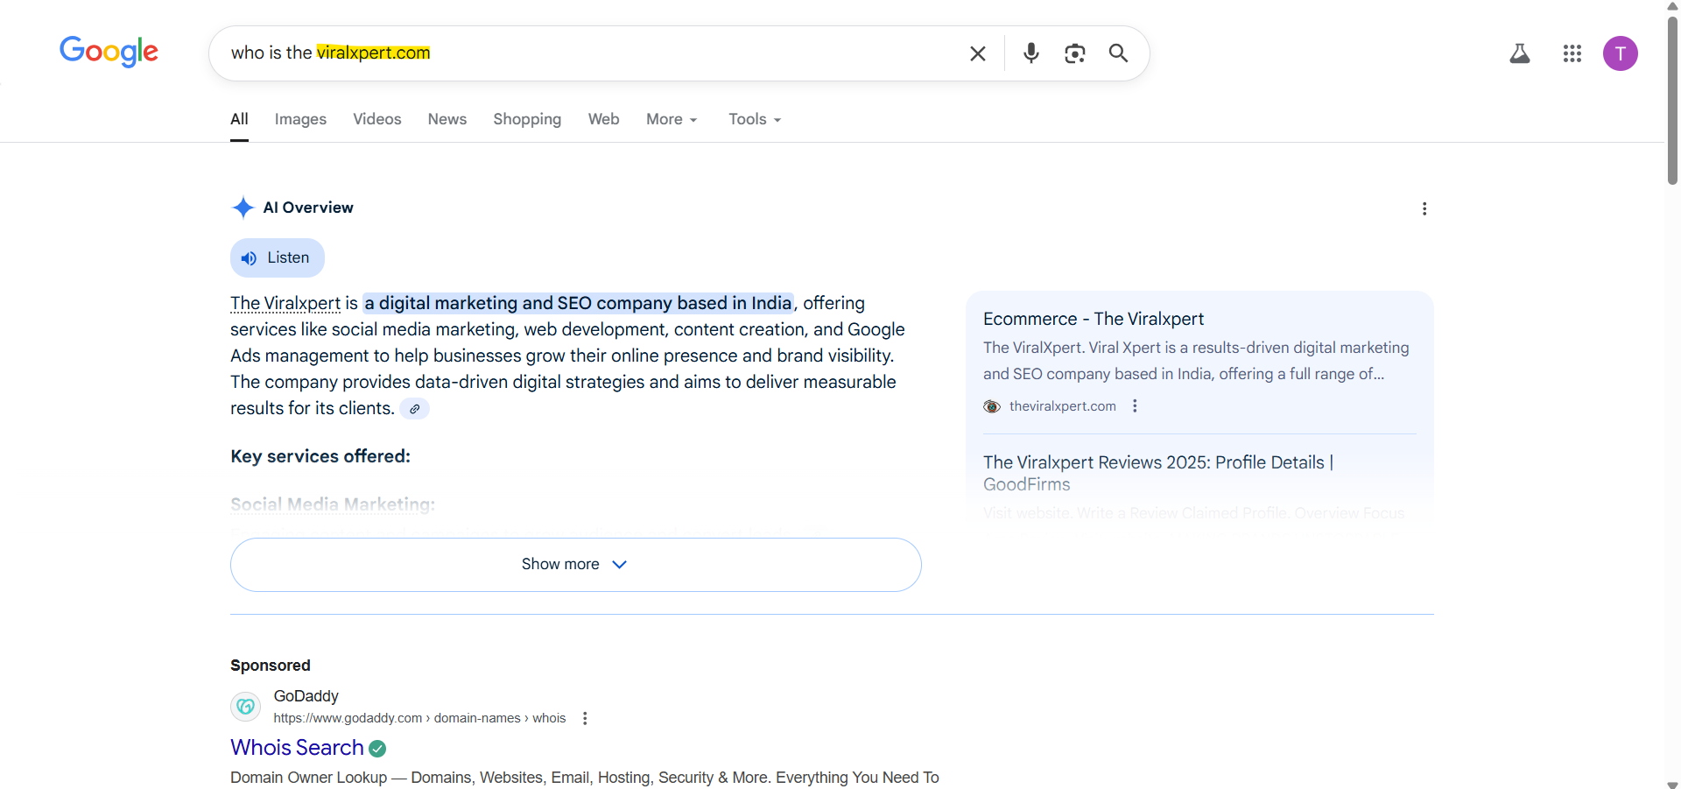Image resolution: width=1681 pixels, height=789 pixels.
Task: Open the Tools dropdown
Action: (753, 119)
